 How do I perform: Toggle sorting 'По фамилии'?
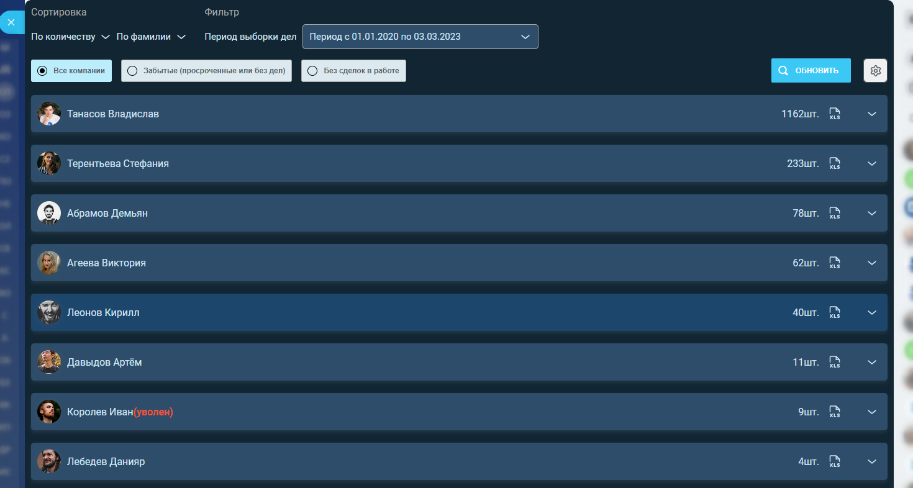(x=151, y=37)
